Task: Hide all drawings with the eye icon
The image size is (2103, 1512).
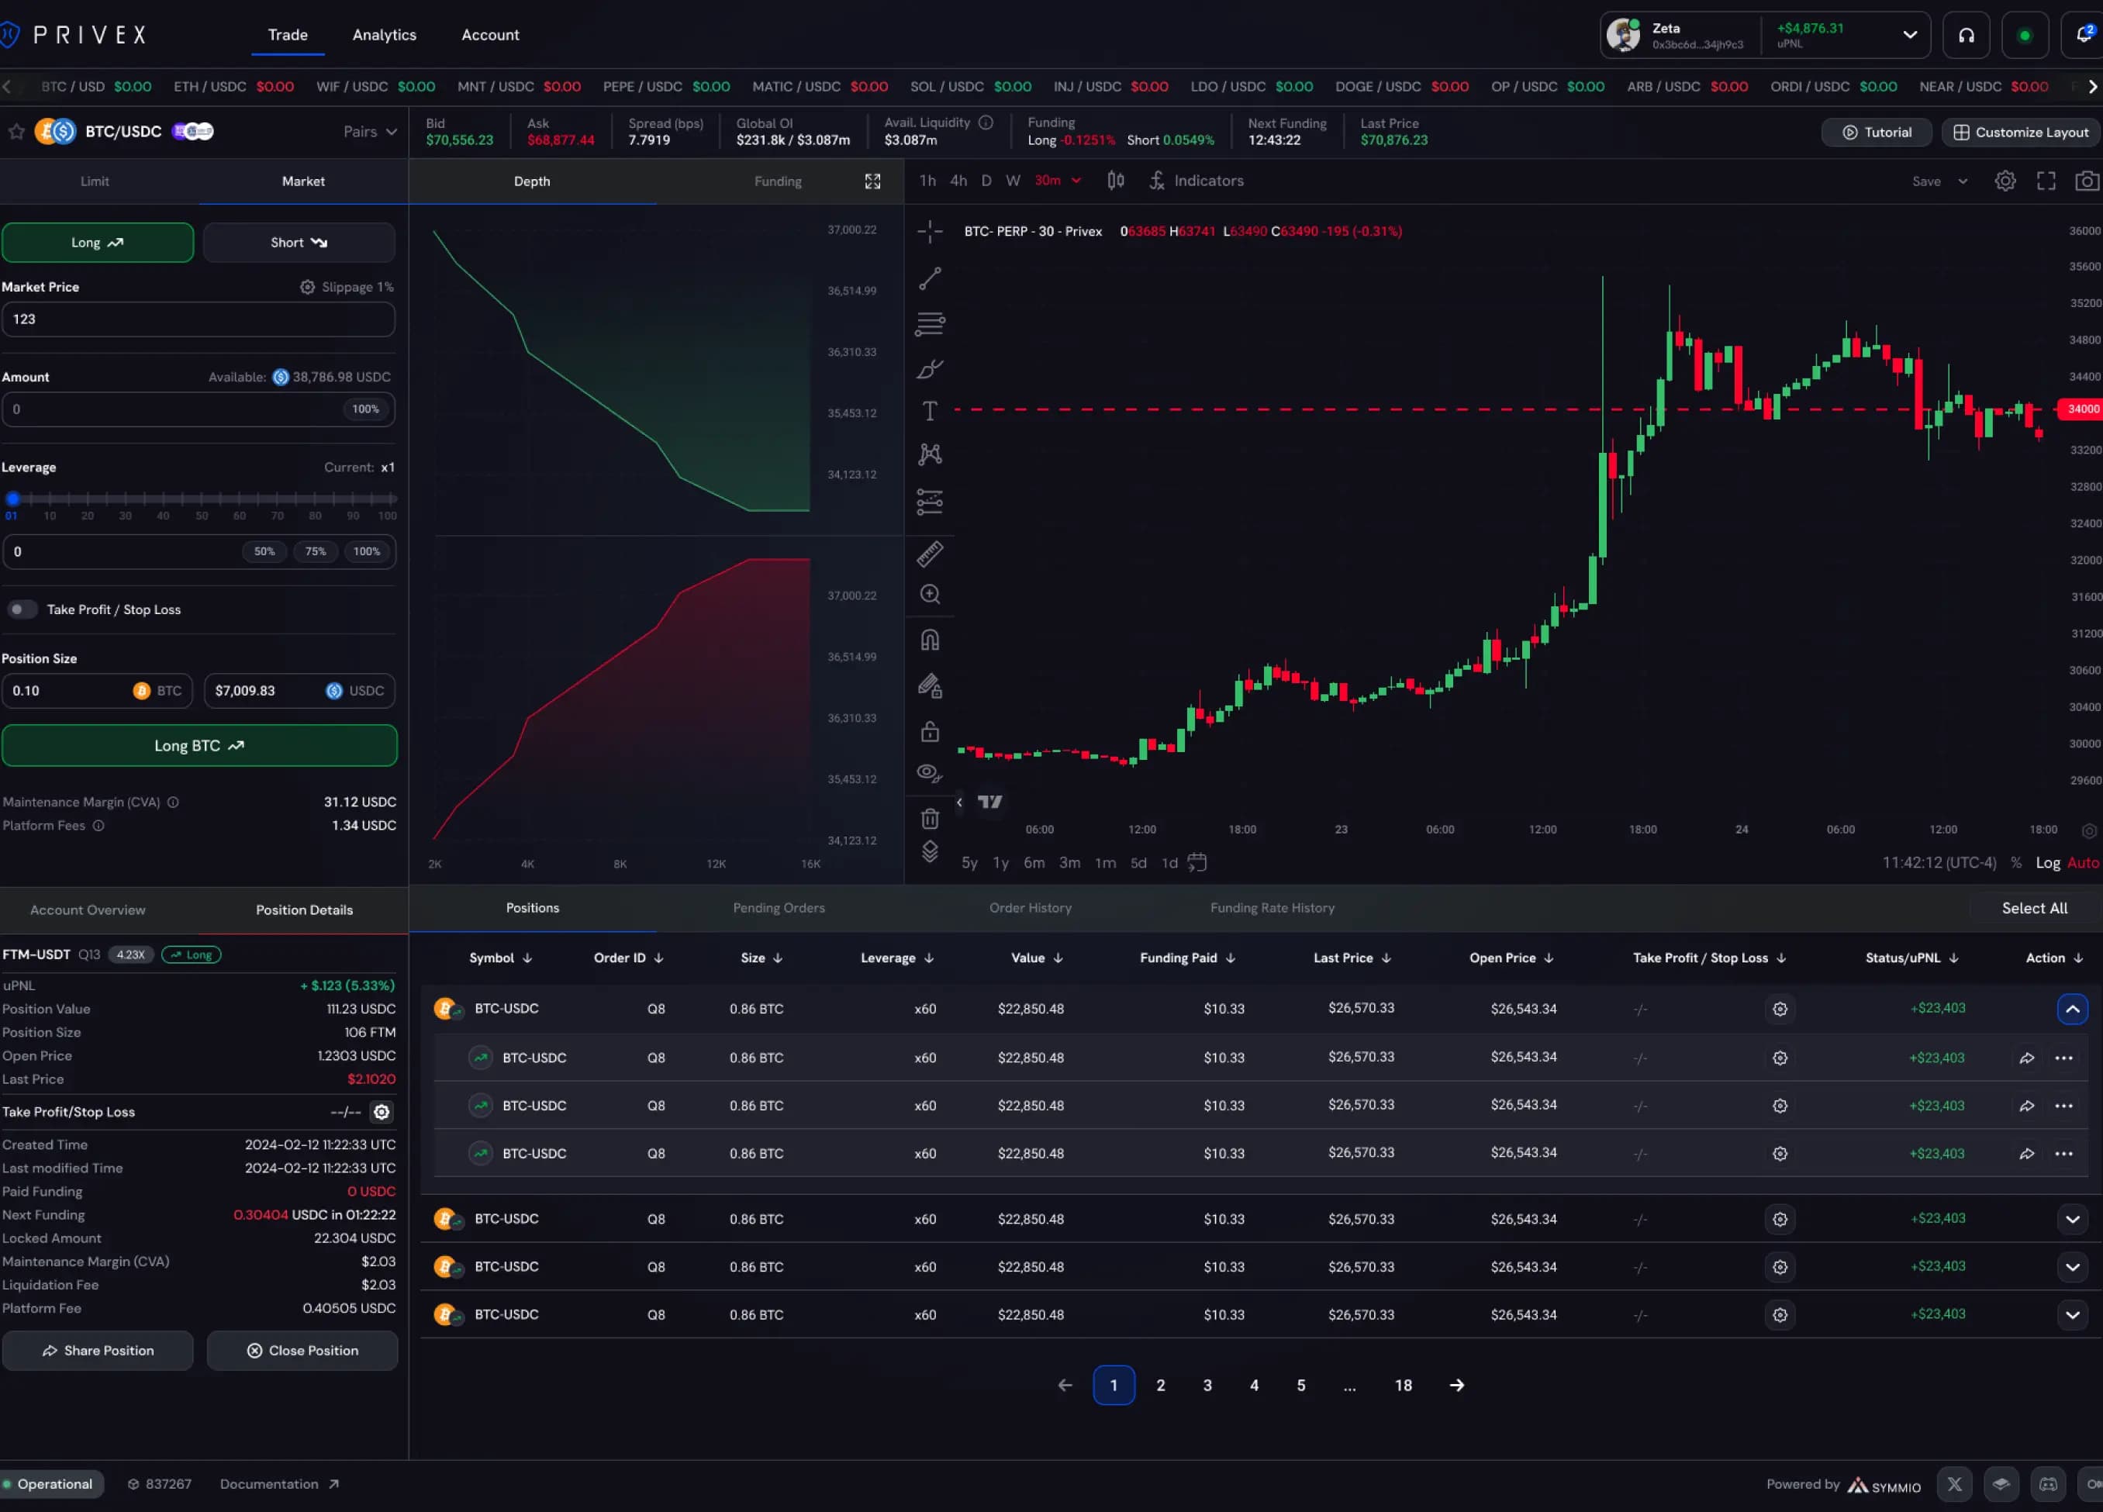Action: (x=929, y=773)
